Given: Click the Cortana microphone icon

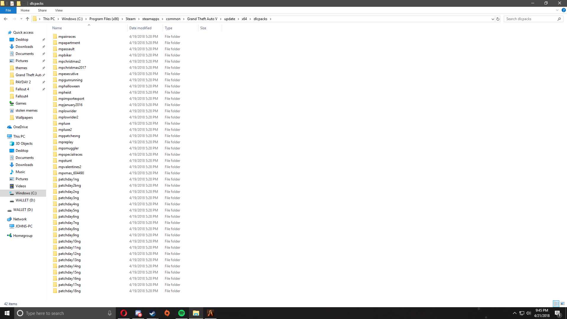Looking at the screenshot, I should [110, 313].
